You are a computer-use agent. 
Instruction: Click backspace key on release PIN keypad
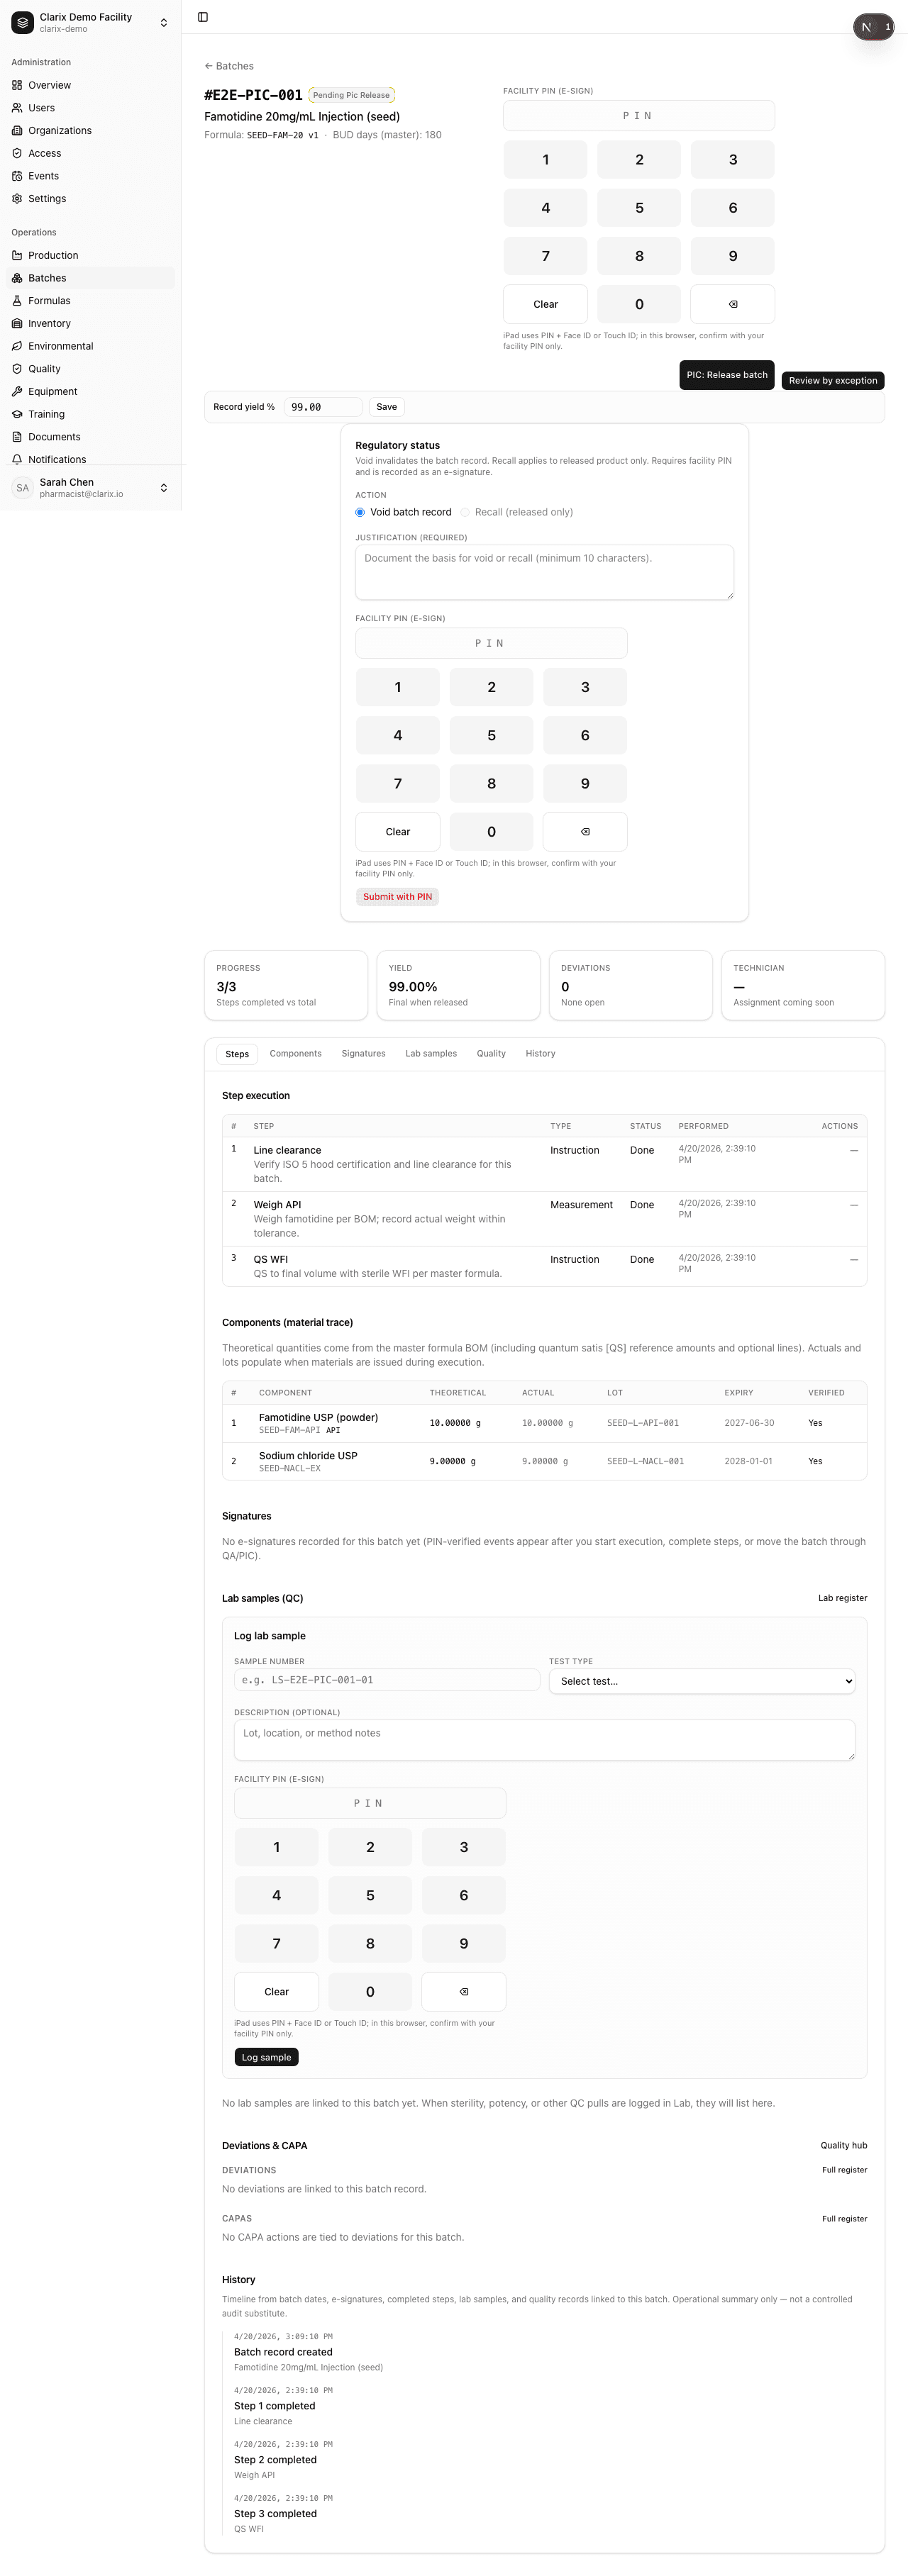click(x=733, y=304)
